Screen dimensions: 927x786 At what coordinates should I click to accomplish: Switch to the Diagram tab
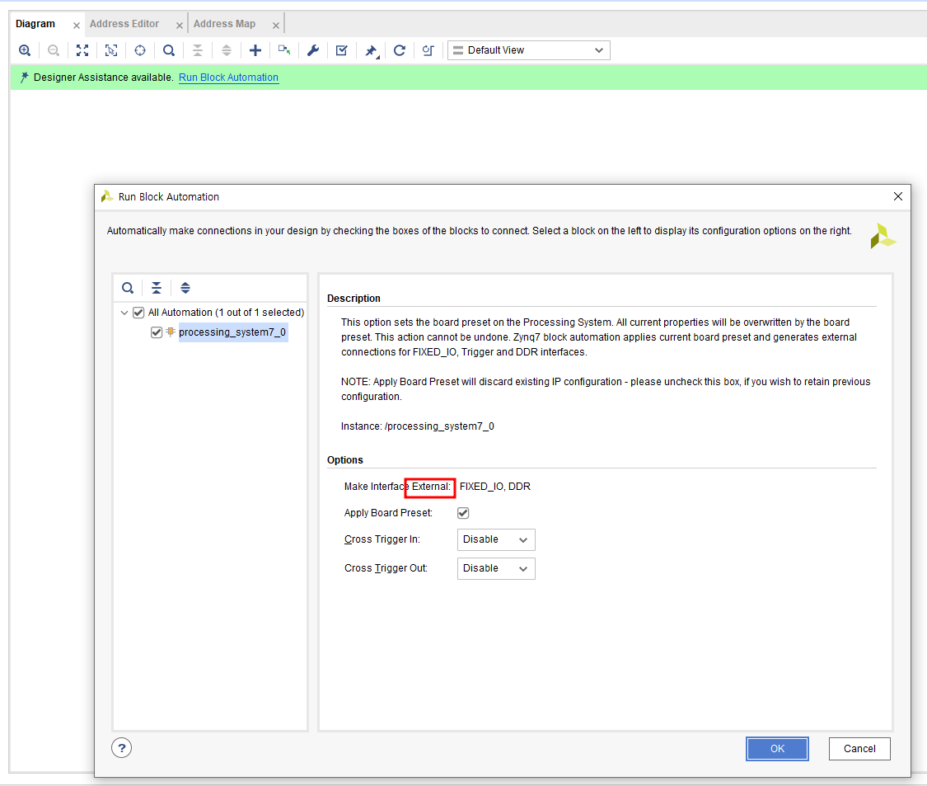[35, 24]
